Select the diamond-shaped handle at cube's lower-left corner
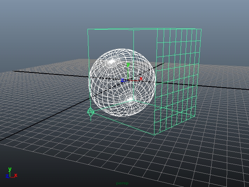 (91, 113)
